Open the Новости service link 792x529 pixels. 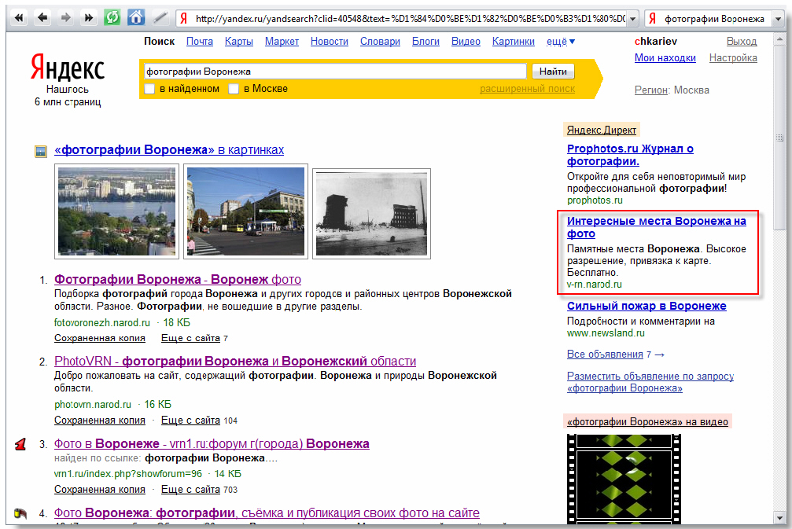(330, 42)
